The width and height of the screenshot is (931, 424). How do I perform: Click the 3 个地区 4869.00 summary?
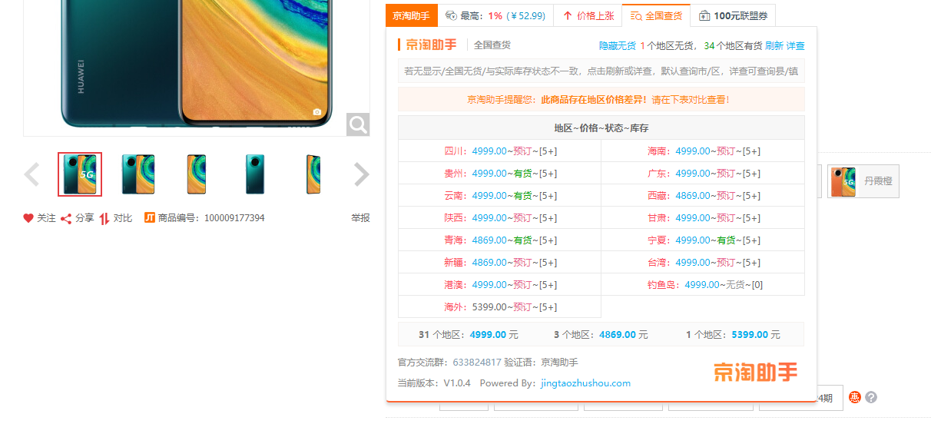point(601,335)
